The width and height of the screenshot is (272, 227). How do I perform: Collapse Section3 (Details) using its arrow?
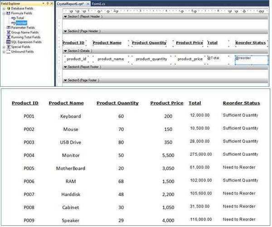(x=65, y=51)
